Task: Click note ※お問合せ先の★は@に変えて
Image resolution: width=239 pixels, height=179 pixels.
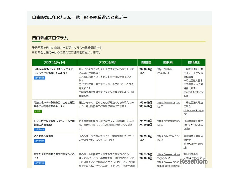Action: [67, 53]
